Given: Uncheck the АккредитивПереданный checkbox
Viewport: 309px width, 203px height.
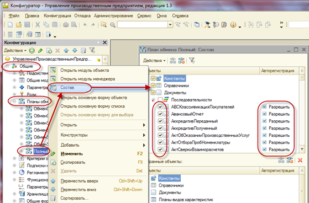Looking at the screenshot, I should [160, 121].
